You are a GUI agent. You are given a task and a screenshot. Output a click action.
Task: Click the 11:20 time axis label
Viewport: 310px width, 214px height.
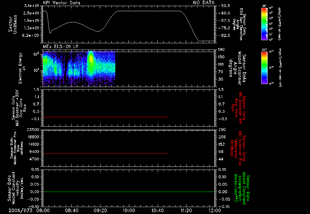[x=186, y=210]
